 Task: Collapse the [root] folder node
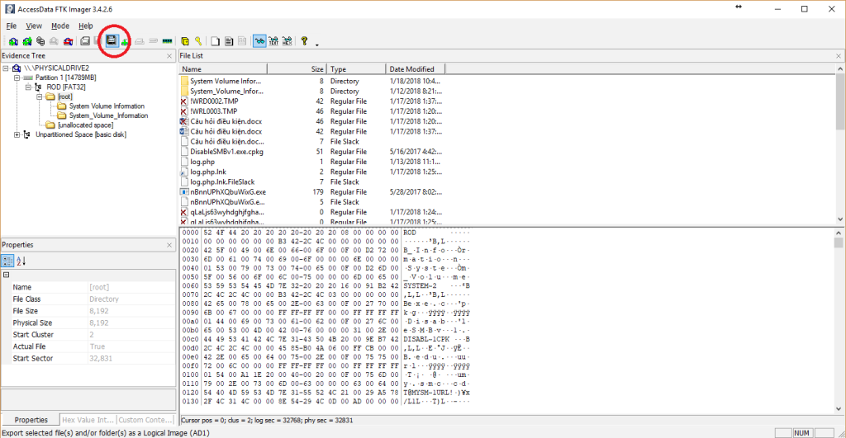click(40, 97)
